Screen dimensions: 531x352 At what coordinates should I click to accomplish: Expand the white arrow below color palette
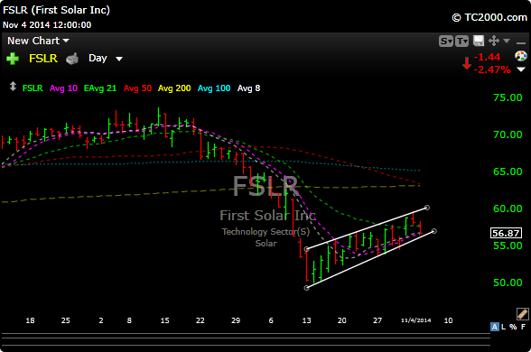[x=521, y=69]
